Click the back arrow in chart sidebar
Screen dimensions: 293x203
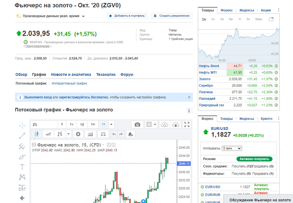[22, 198]
